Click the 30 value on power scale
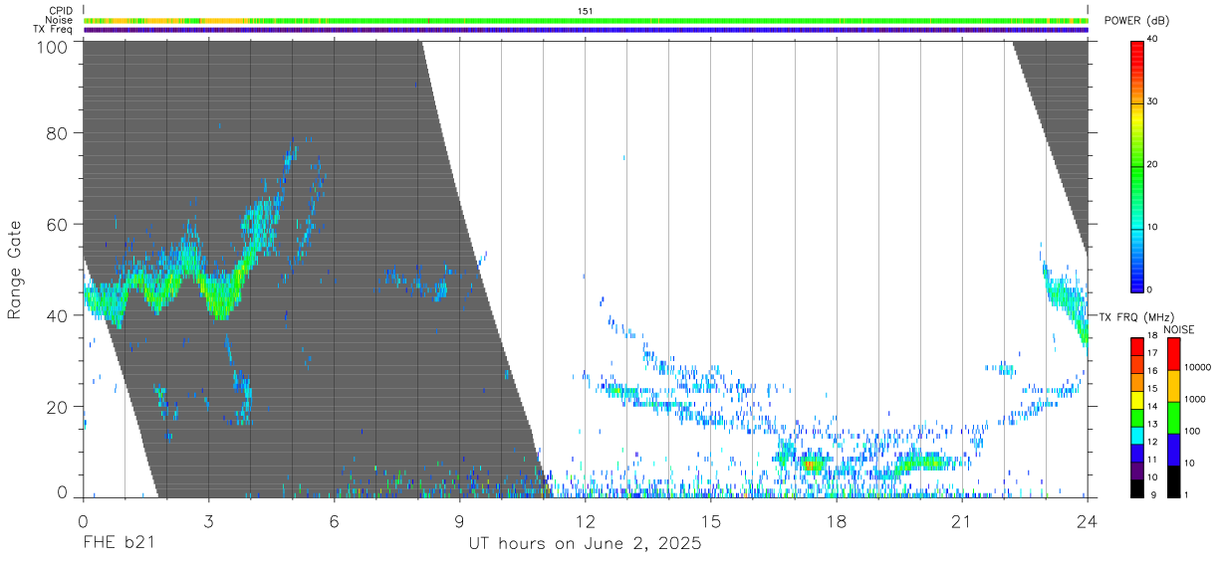The height and width of the screenshot is (564, 1223). coord(1153,102)
